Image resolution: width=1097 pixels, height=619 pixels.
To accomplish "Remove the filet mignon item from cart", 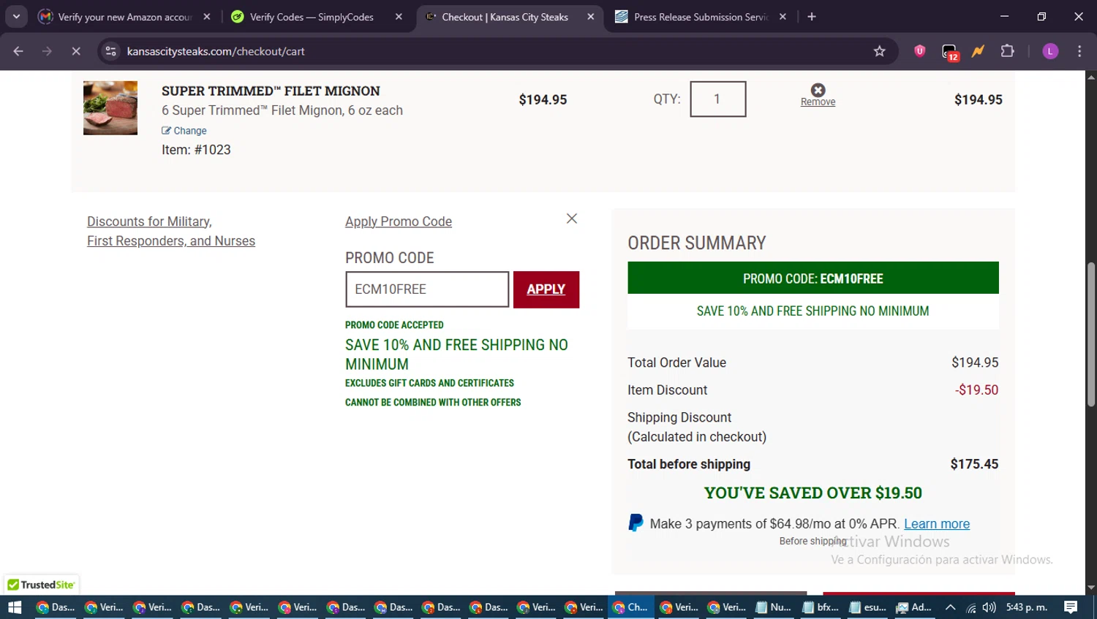I will (x=818, y=95).
